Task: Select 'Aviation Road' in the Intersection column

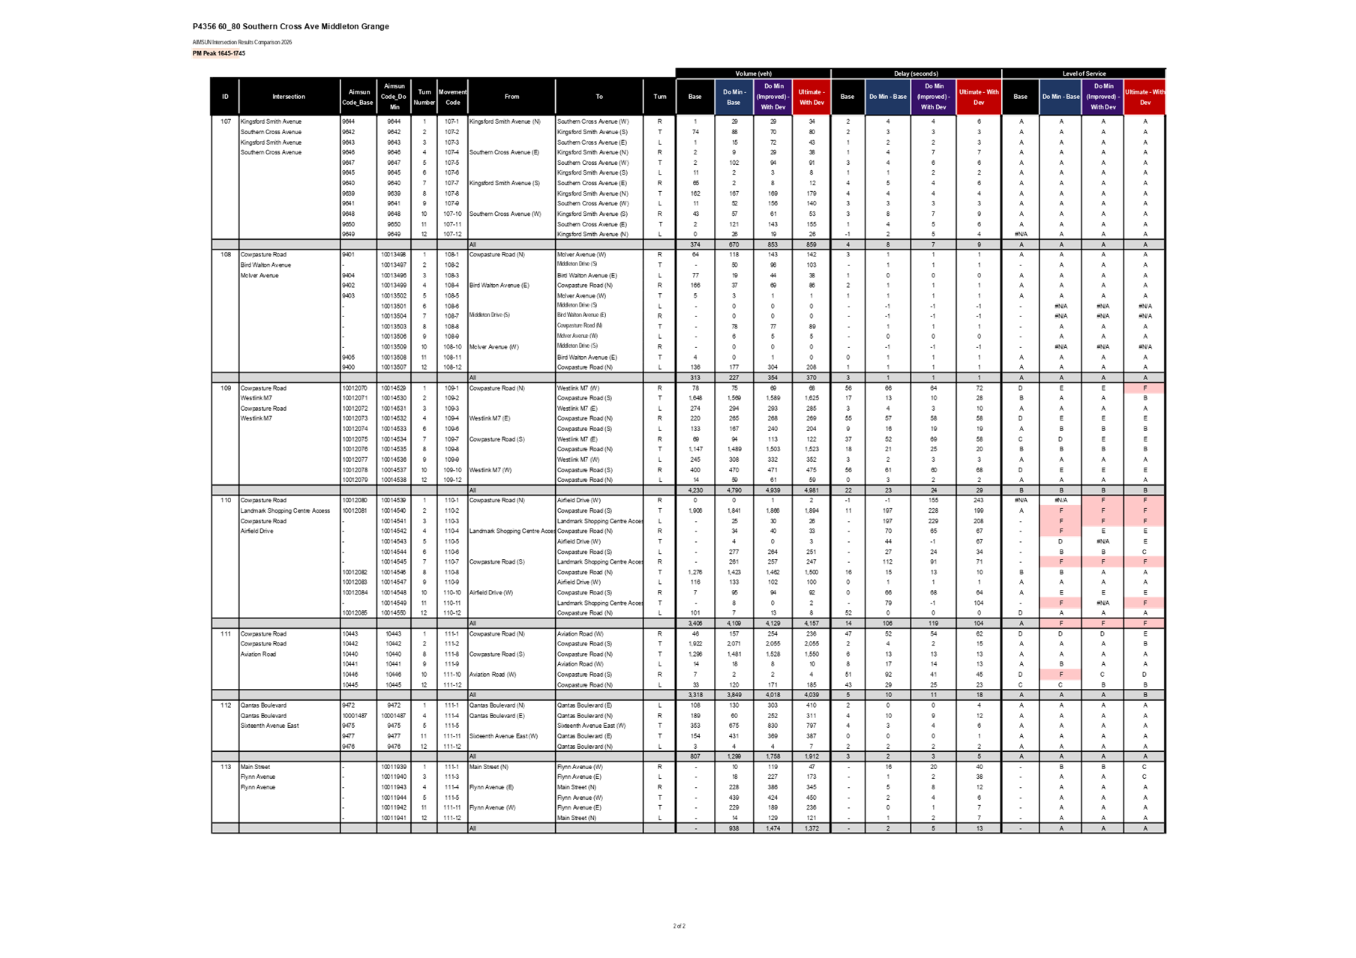Action: 258,654
